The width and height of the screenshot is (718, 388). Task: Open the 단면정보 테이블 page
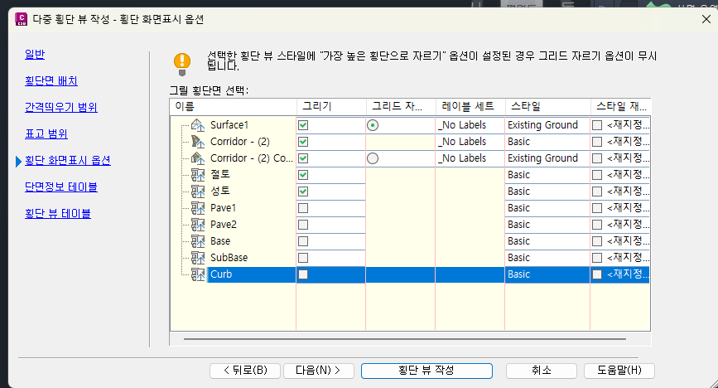pyautogui.click(x=60, y=187)
